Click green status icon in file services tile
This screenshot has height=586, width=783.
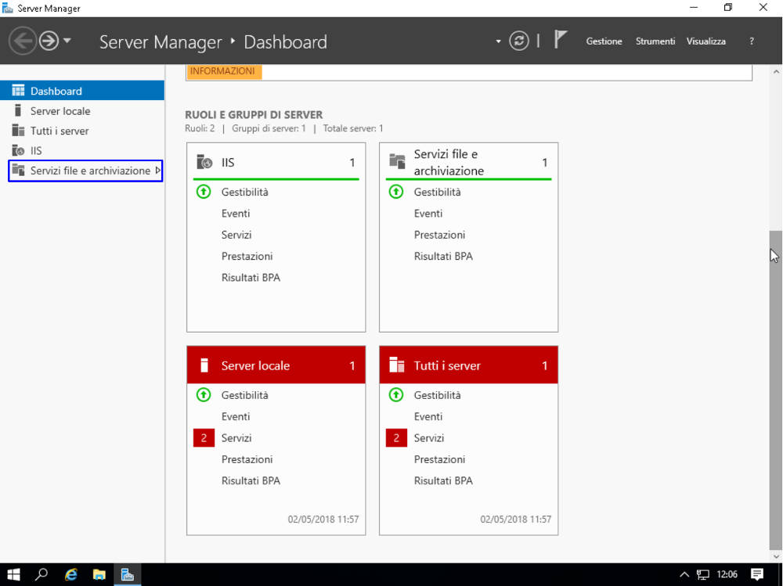tap(396, 192)
